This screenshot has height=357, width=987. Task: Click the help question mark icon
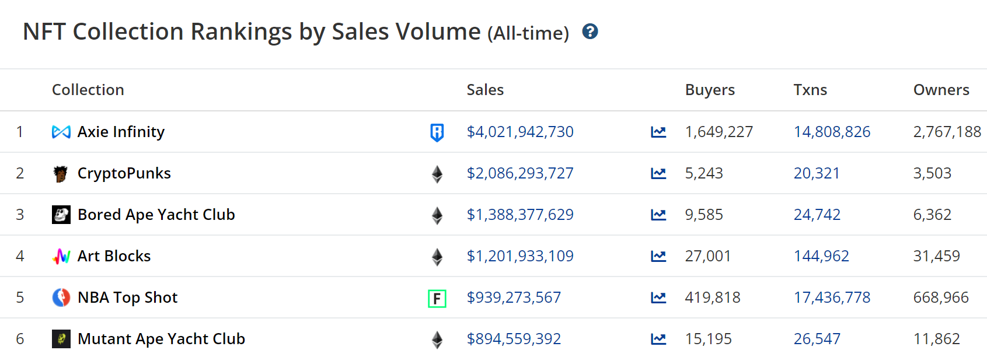pos(590,32)
